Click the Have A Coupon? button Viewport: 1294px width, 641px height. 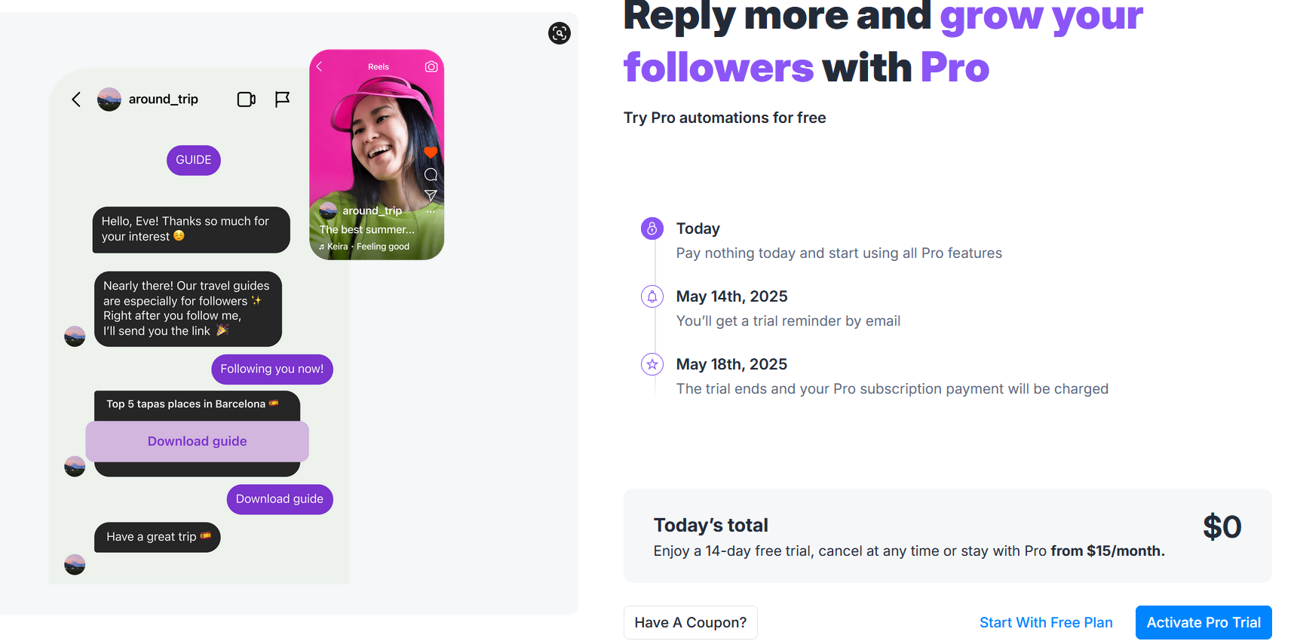(691, 622)
